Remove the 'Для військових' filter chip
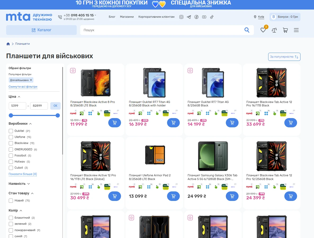The width and height of the screenshot is (314, 238). point(31,80)
